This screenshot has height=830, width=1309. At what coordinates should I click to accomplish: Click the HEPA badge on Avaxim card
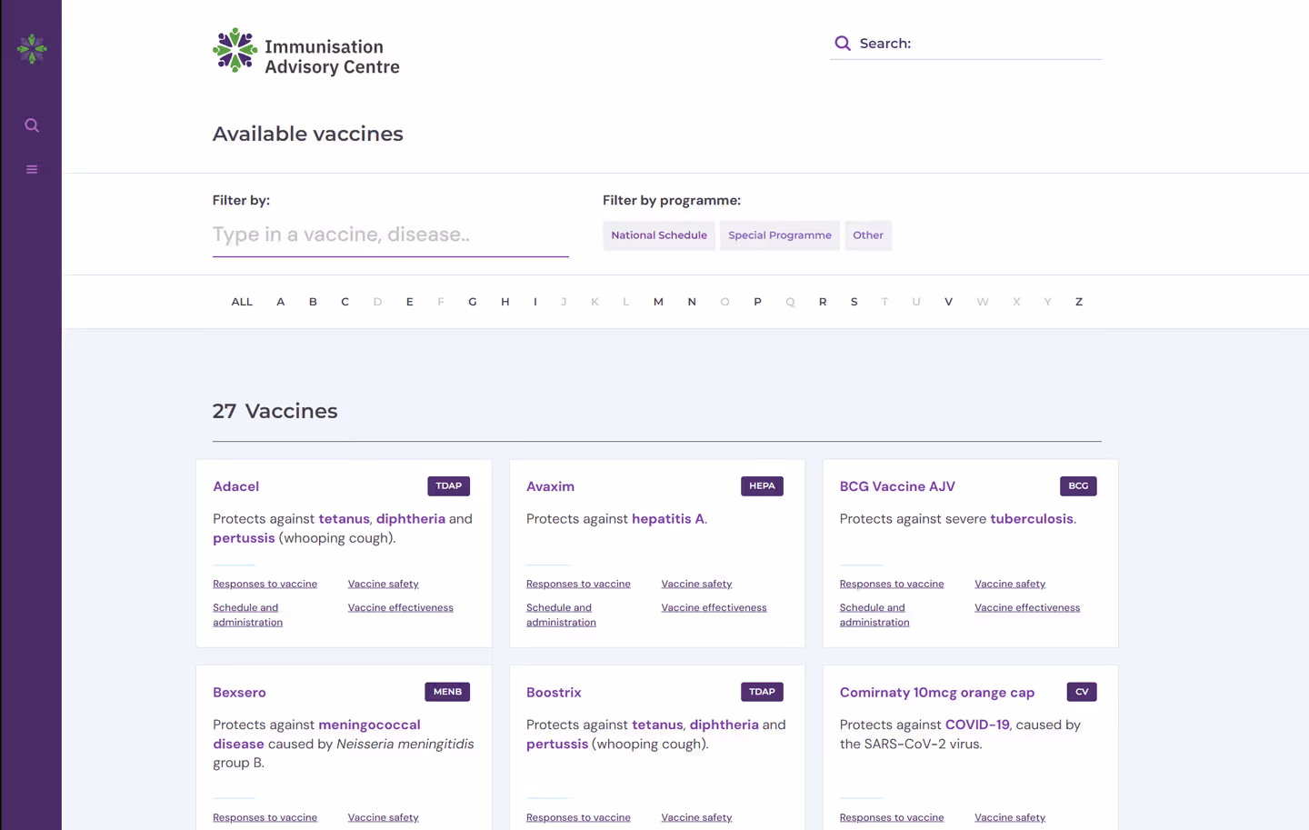762,486
